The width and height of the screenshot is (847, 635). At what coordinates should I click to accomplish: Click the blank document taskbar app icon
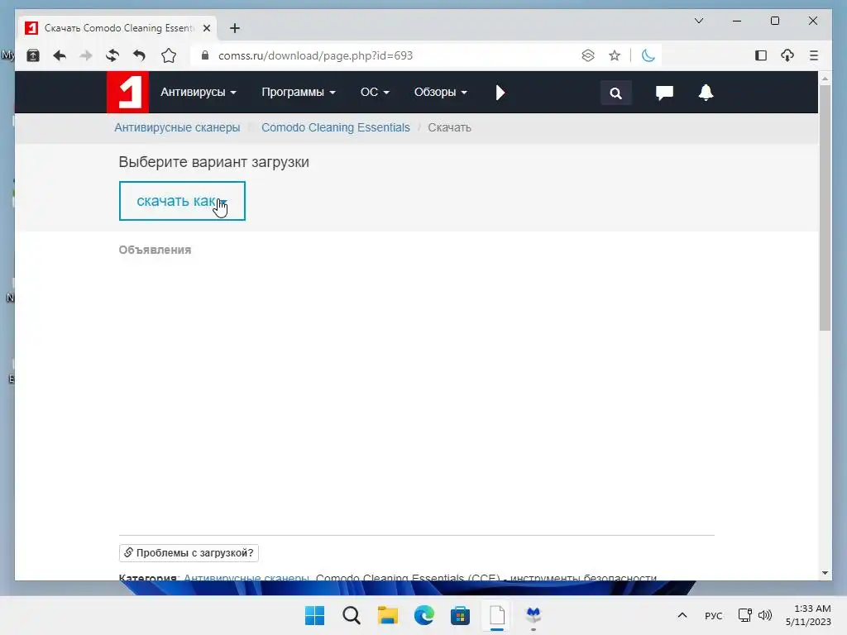[x=497, y=615]
